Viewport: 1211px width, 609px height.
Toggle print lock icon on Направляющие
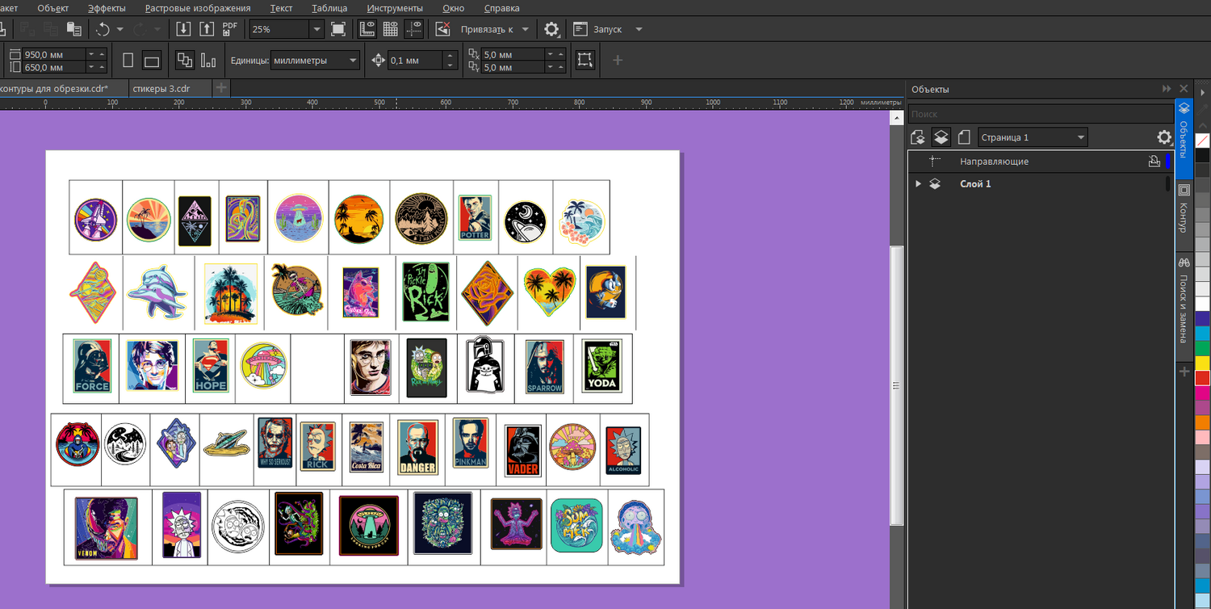click(x=1154, y=162)
